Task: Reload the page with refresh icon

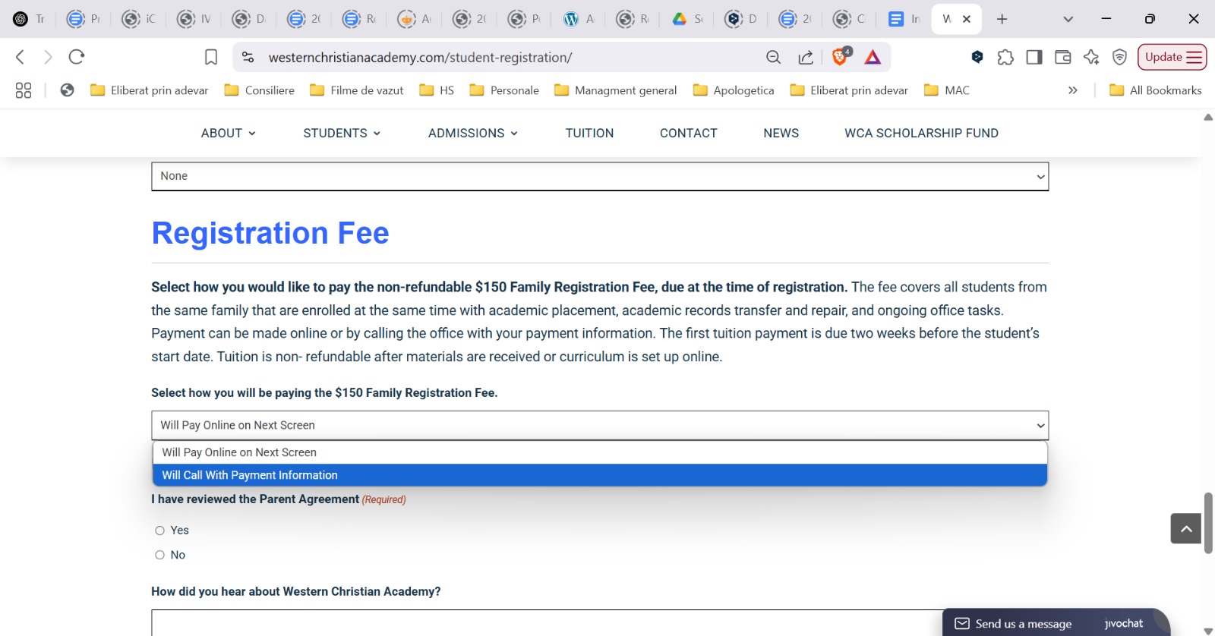Action: point(77,57)
